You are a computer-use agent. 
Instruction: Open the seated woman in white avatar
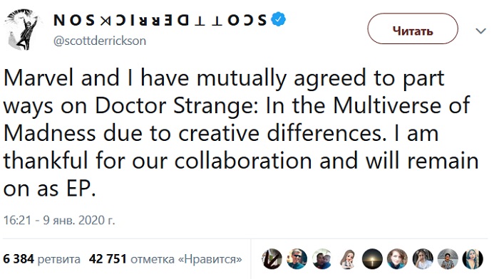tap(423, 258)
